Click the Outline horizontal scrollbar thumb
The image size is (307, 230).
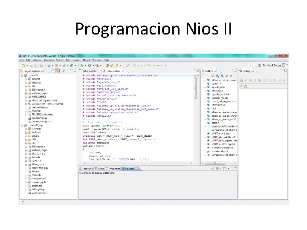215,163
